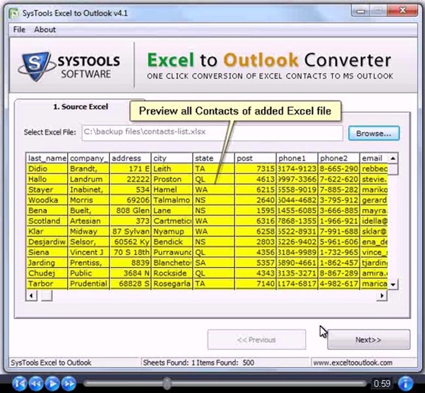Click the state column header
Image resolution: width=425 pixels, height=393 pixels.
coord(214,158)
